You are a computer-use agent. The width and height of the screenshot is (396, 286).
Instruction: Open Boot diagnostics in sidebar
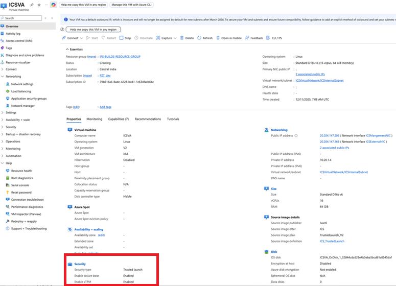point(21,178)
